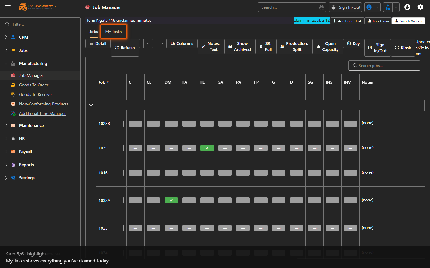Click the (none) note for job 1025
Screen dimensions: 430x268
(368, 228)
